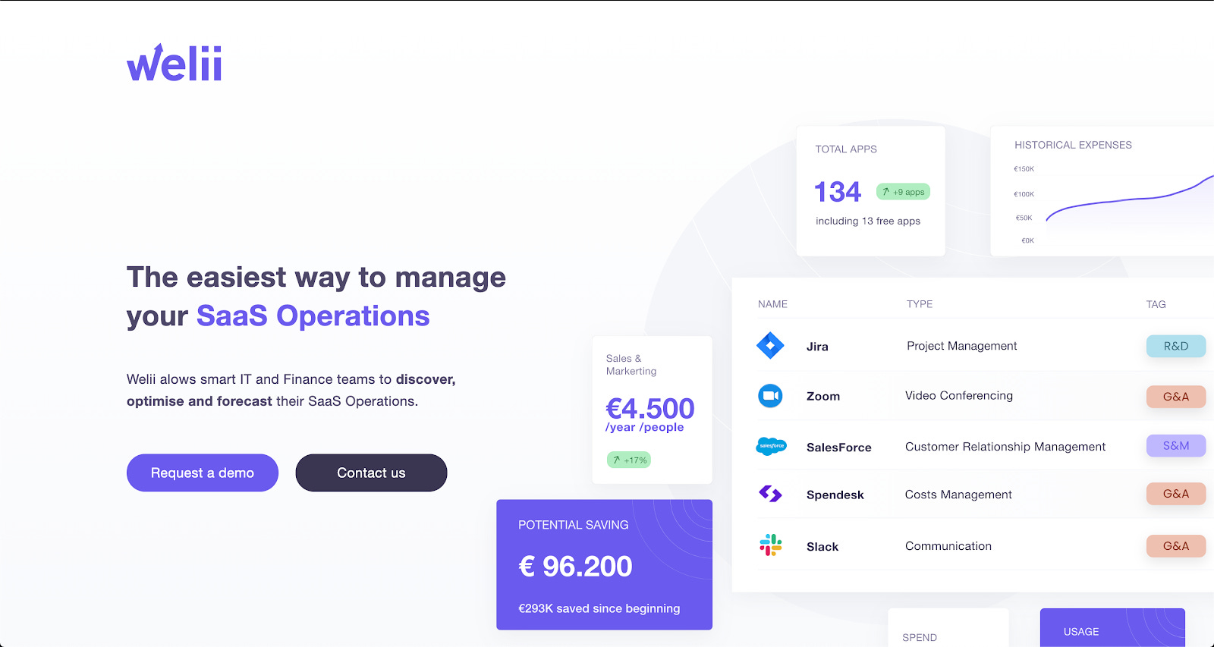The height and width of the screenshot is (647, 1214).
Task: Click the TYPE column header
Action: (x=920, y=304)
